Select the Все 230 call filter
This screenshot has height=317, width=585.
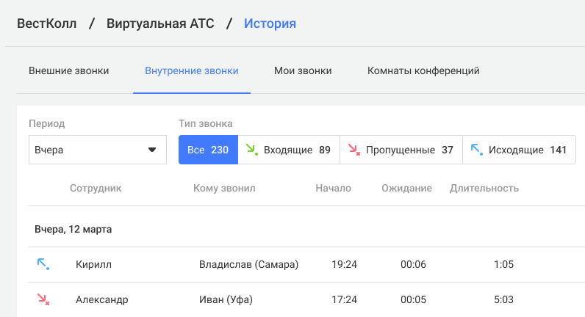point(208,150)
